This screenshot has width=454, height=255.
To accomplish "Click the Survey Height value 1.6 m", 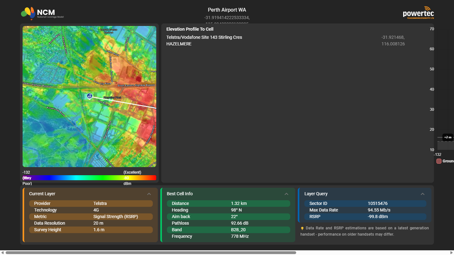I will tap(99, 230).
